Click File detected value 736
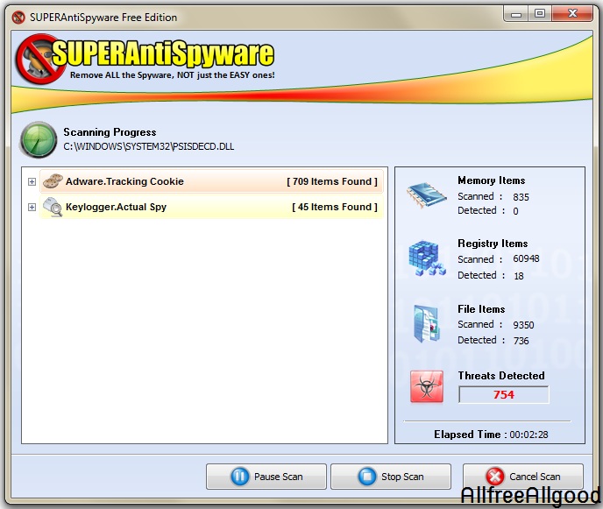The image size is (603, 509). tap(521, 341)
